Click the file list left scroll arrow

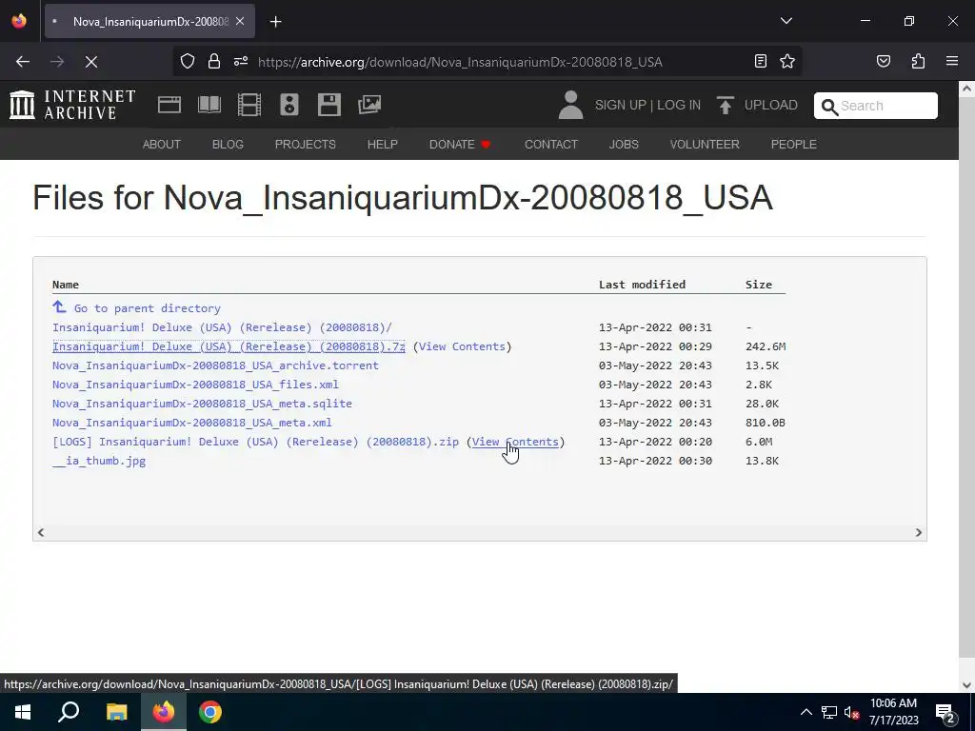pyautogui.click(x=41, y=532)
